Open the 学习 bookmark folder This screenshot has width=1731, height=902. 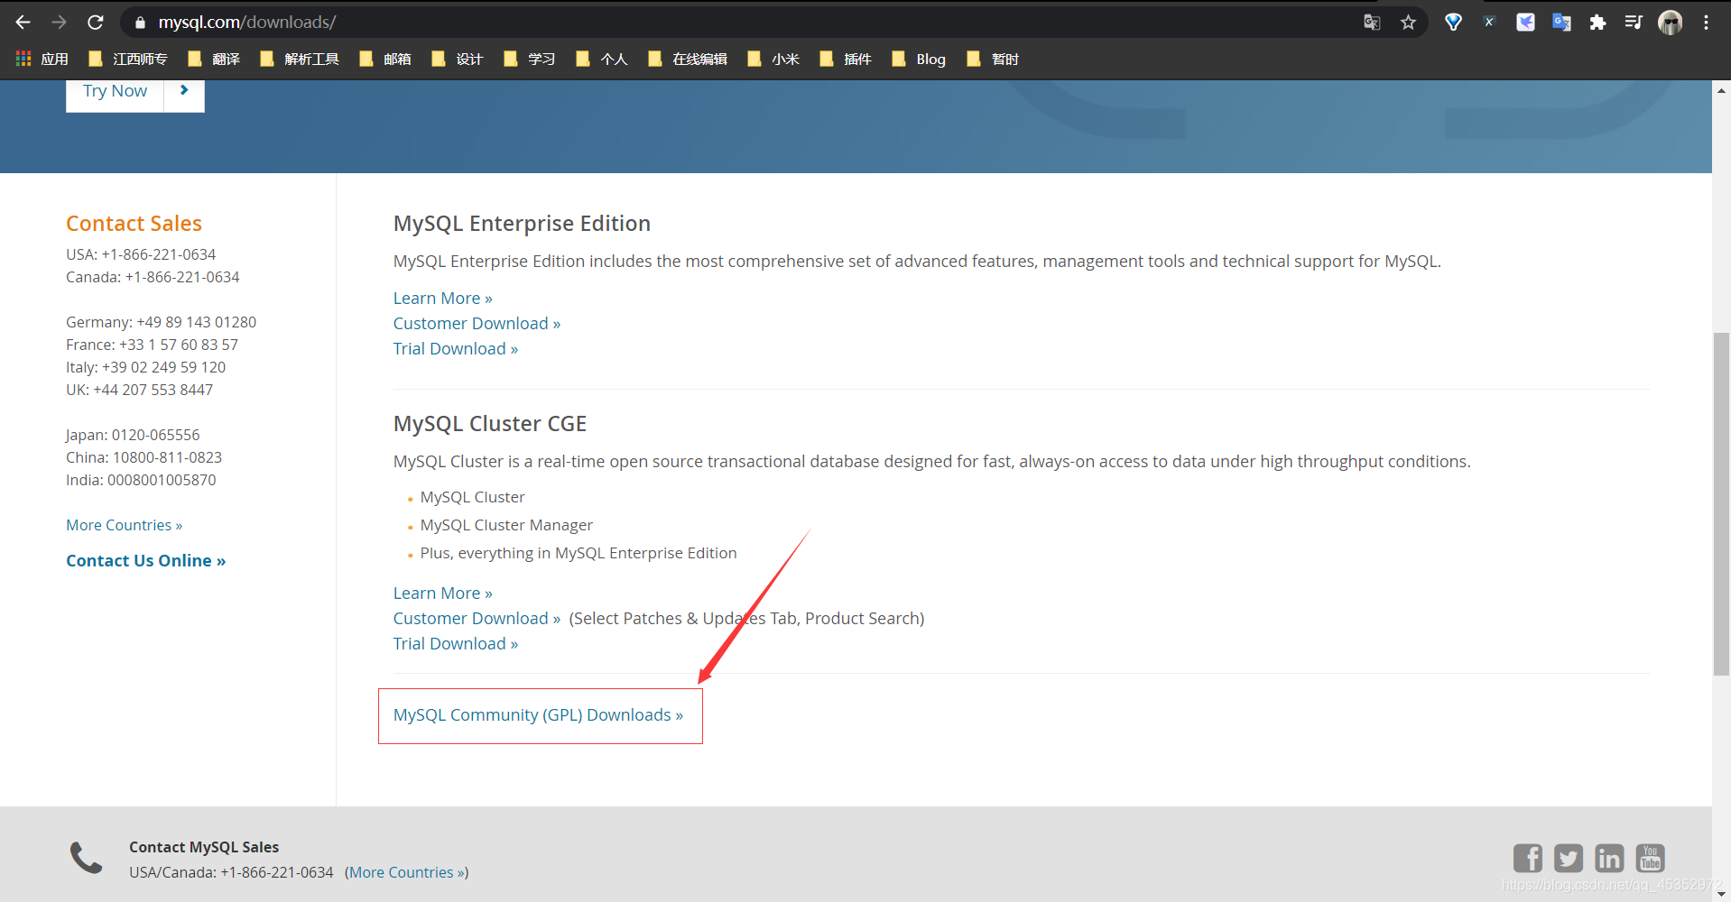point(530,60)
